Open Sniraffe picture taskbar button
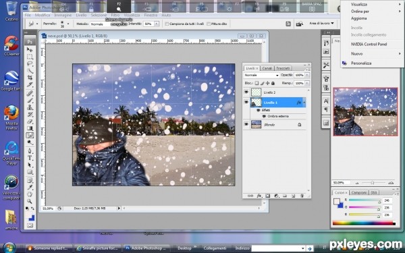 (x=98, y=248)
